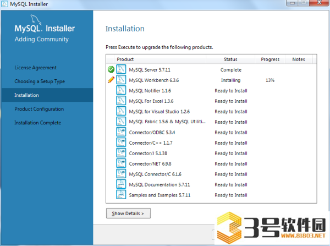The width and height of the screenshot is (330, 246).
Task: Click Ready to Install status for MySQL Notifier
Action: coord(231,91)
